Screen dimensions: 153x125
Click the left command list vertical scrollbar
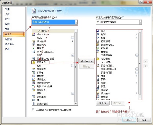click(76, 66)
